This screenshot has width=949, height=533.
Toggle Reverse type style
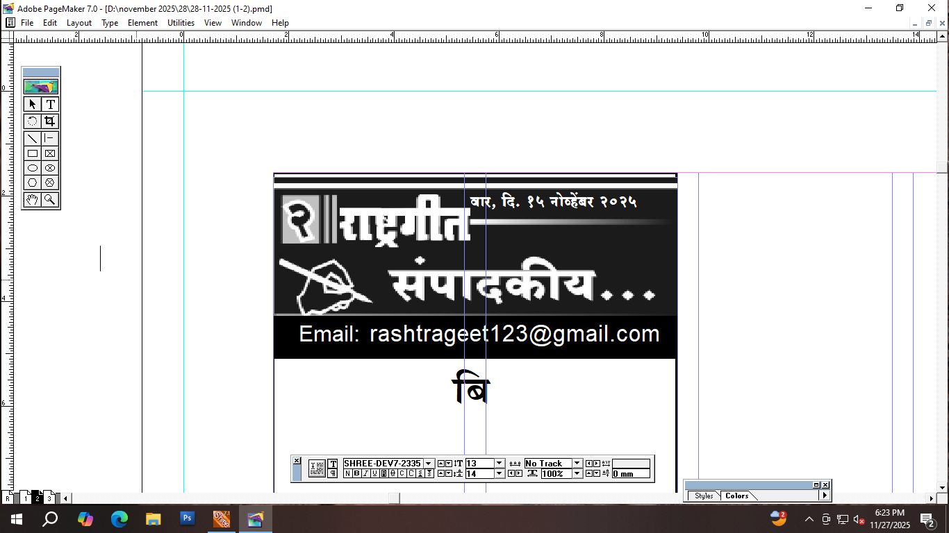[384, 473]
